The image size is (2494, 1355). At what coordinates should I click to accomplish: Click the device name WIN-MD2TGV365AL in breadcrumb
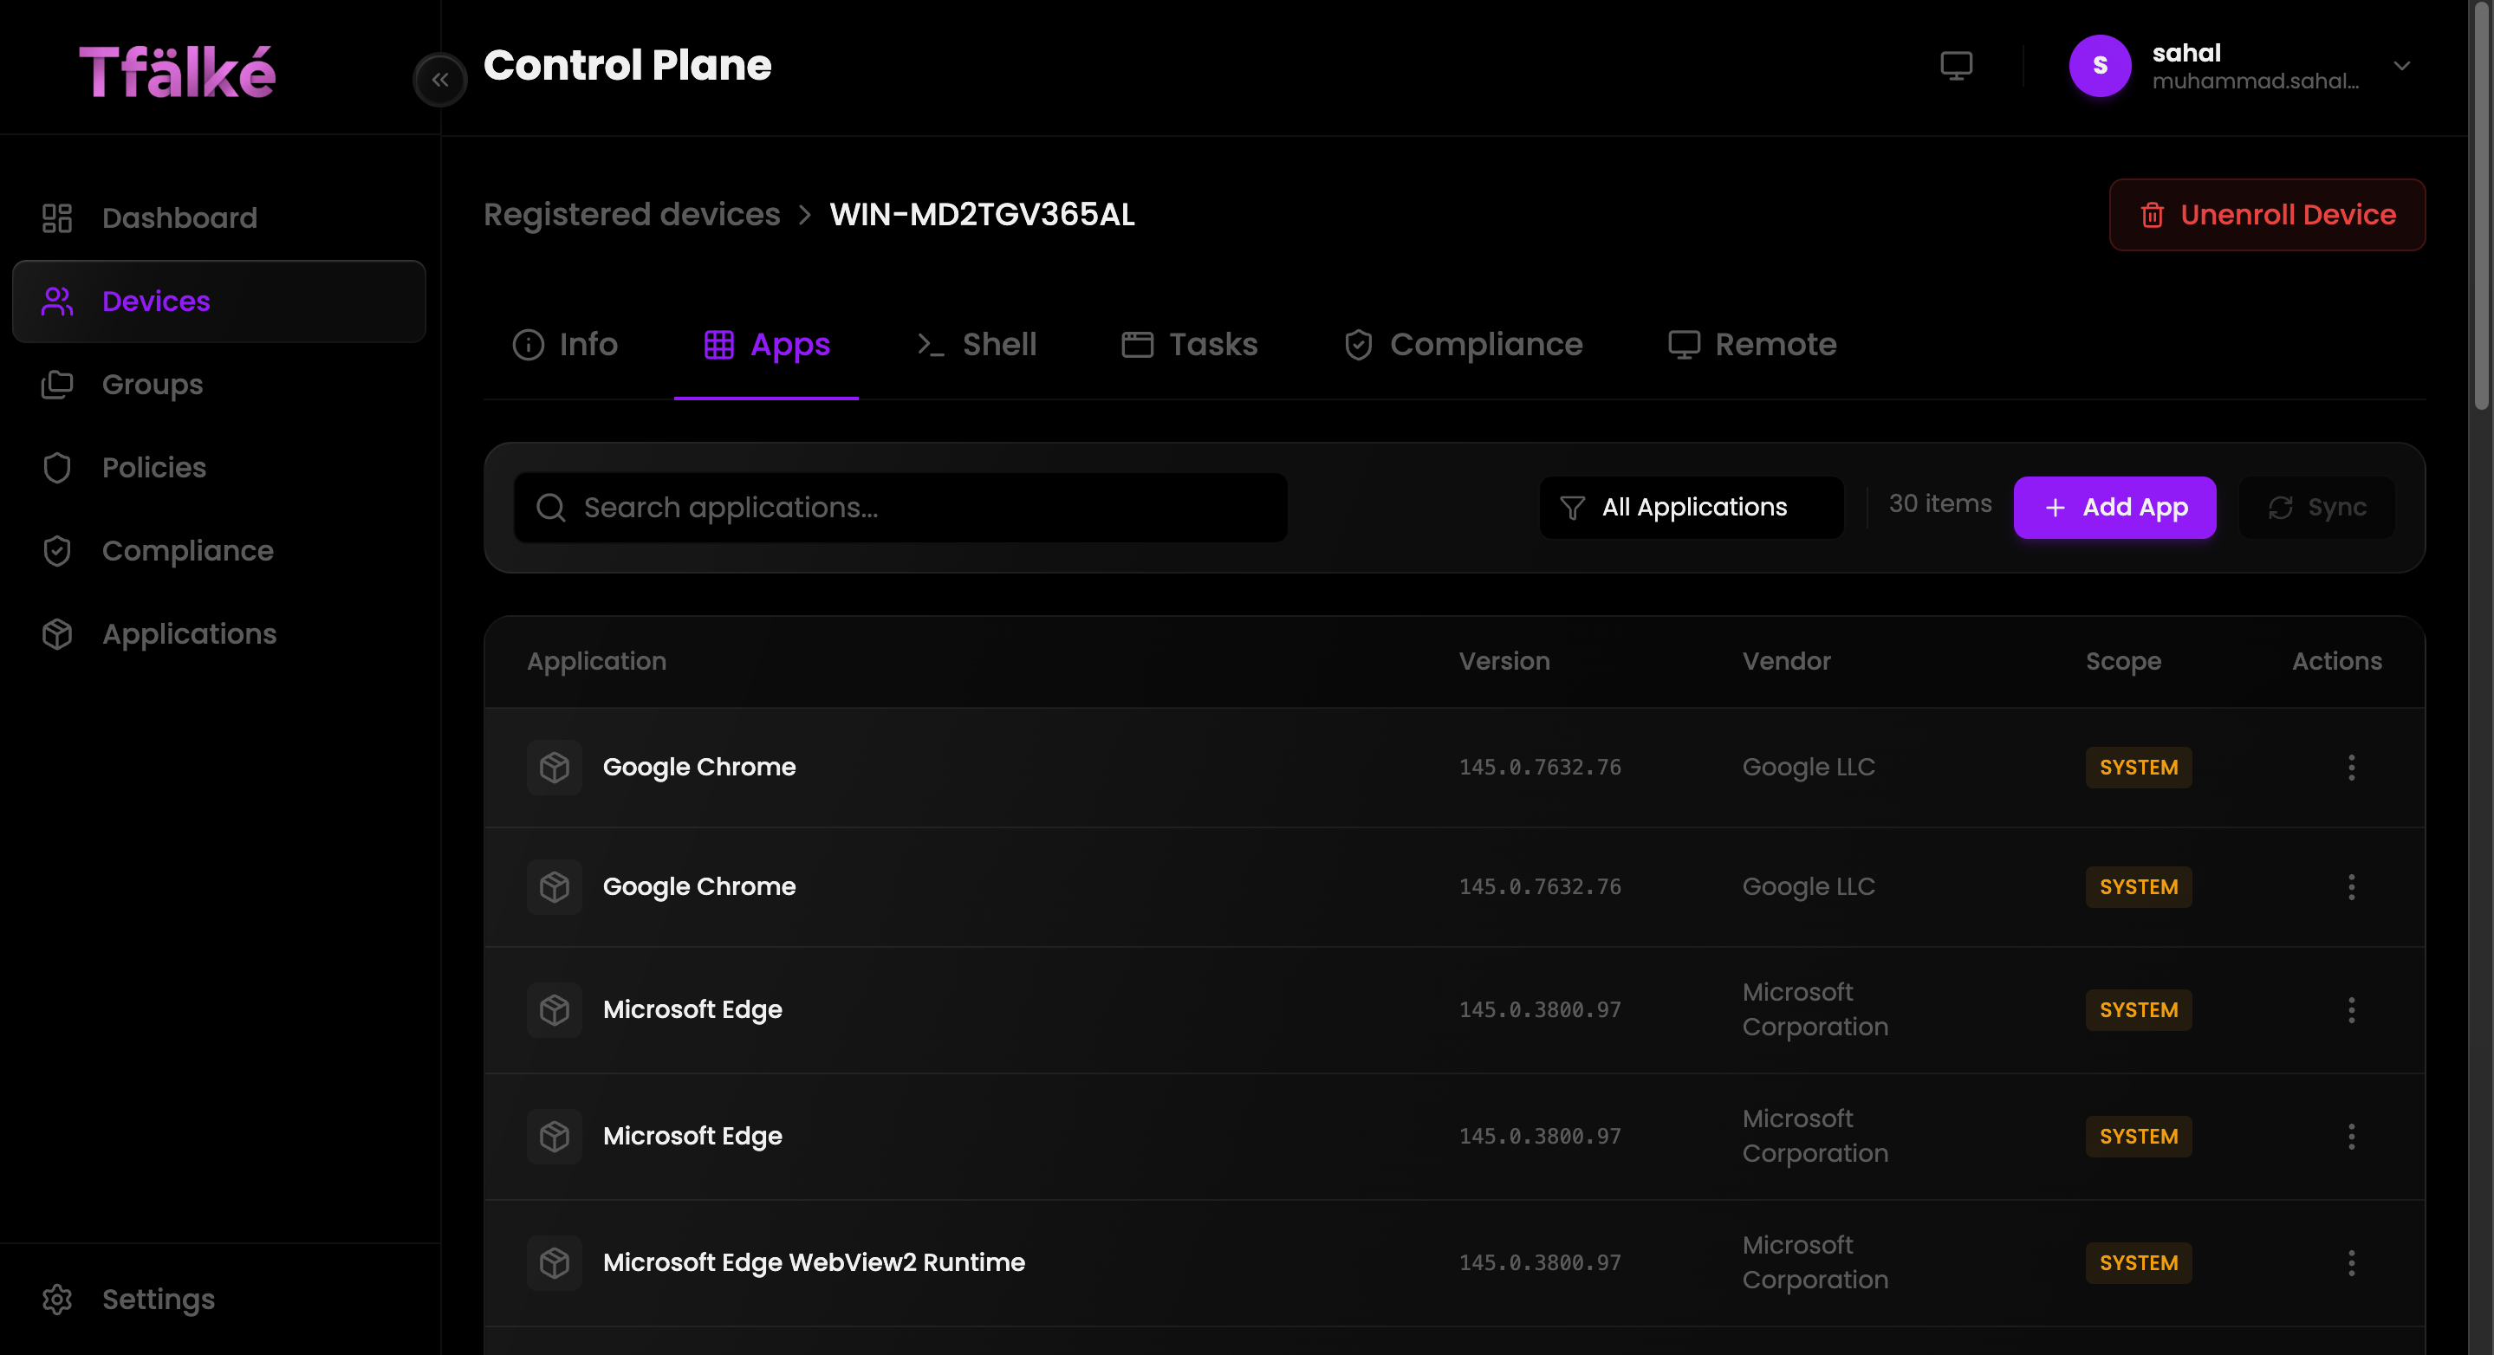click(x=982, y=215)
